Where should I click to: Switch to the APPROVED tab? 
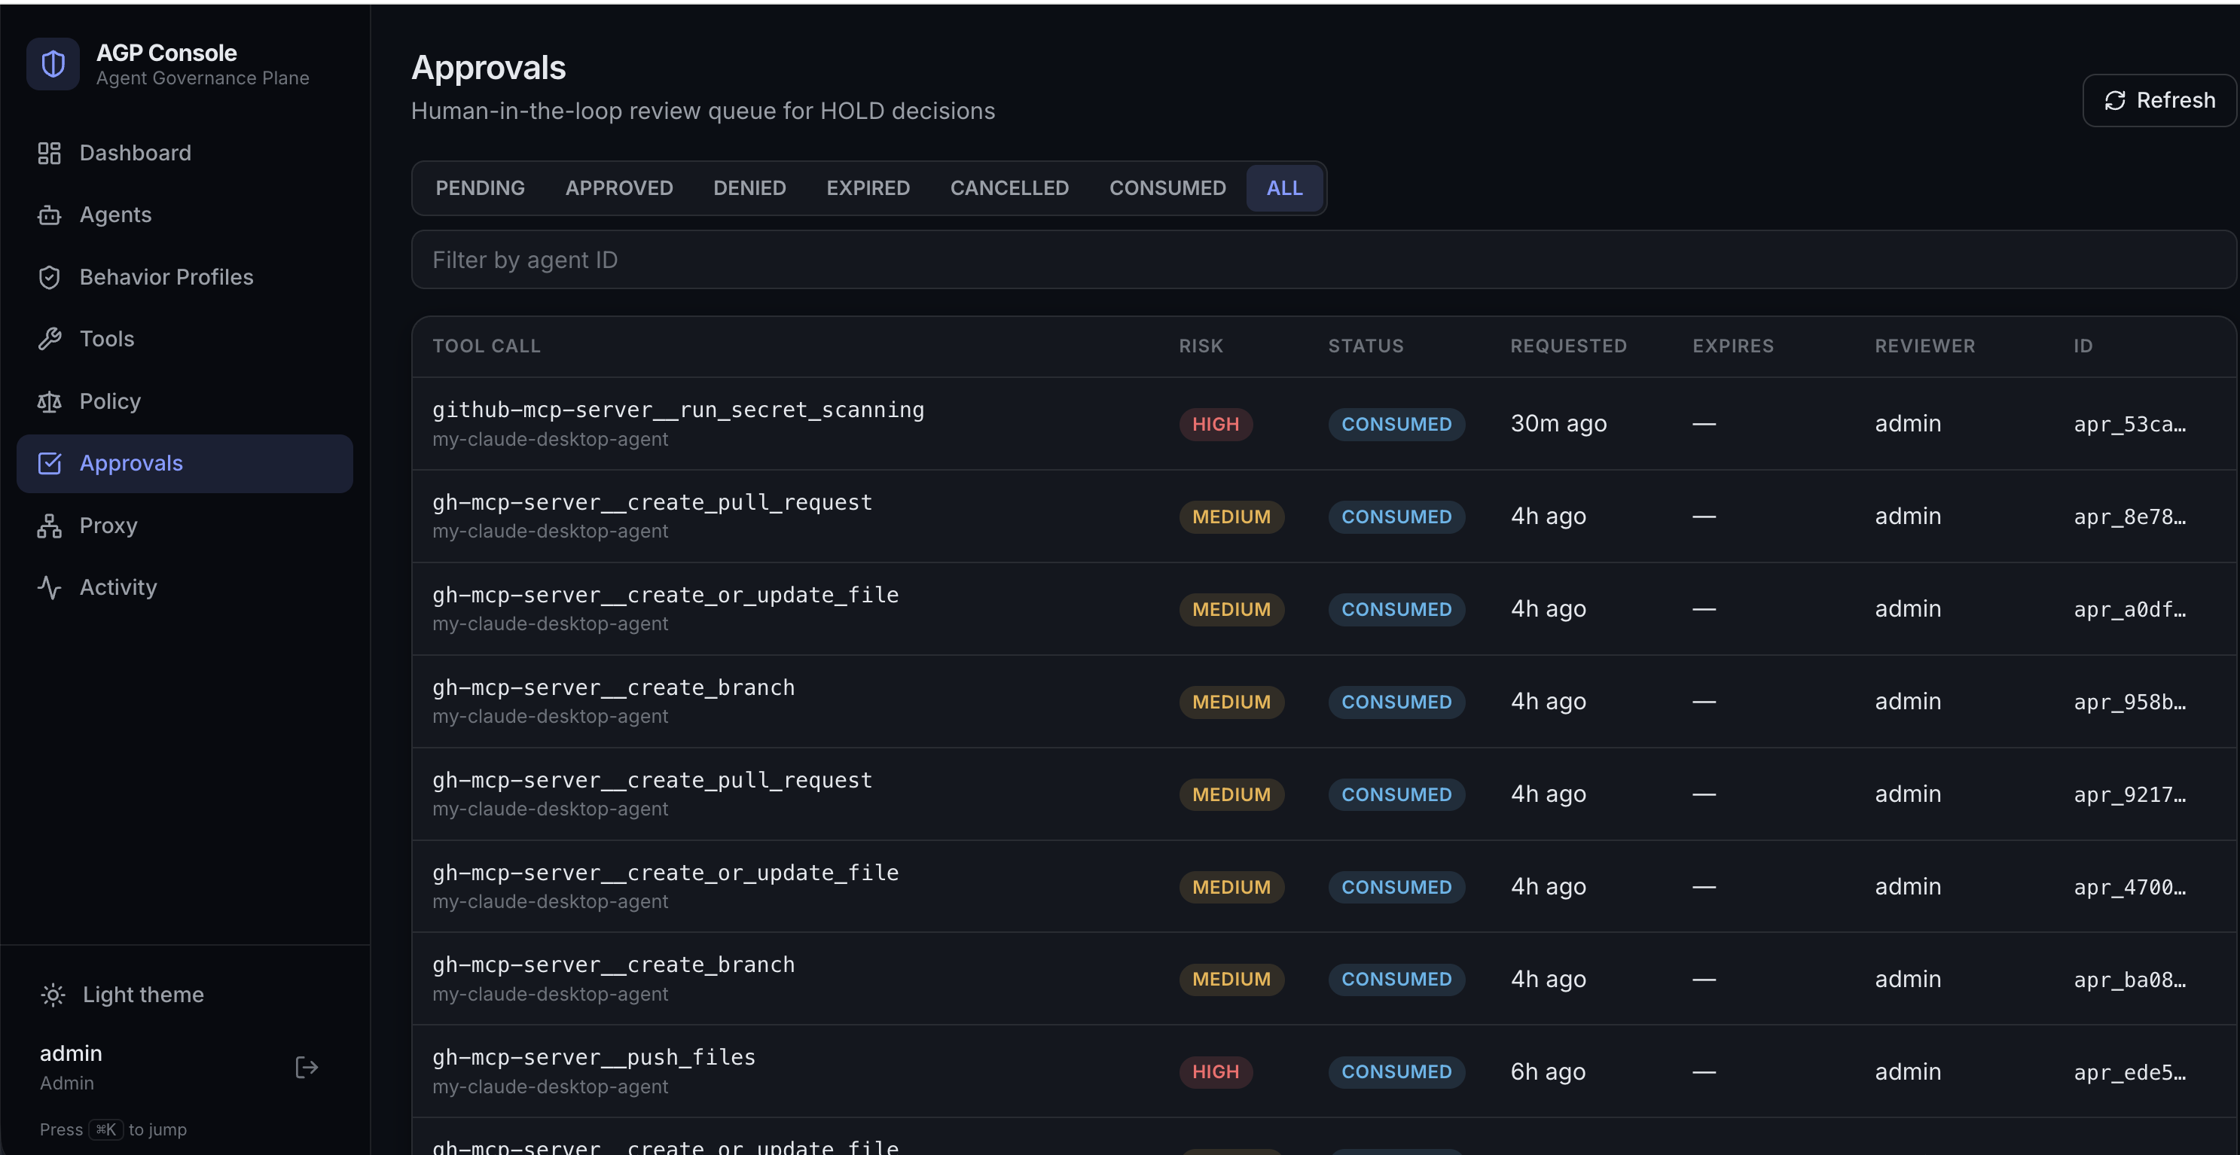tap(619, 187)
